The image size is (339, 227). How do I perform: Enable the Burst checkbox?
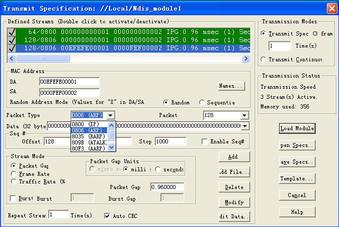point(13,198)
